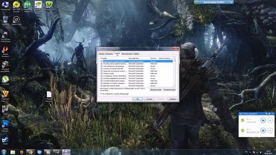Open the taskbar clock and date
Screen dimensions: 276x155
[x=269, y=152]
